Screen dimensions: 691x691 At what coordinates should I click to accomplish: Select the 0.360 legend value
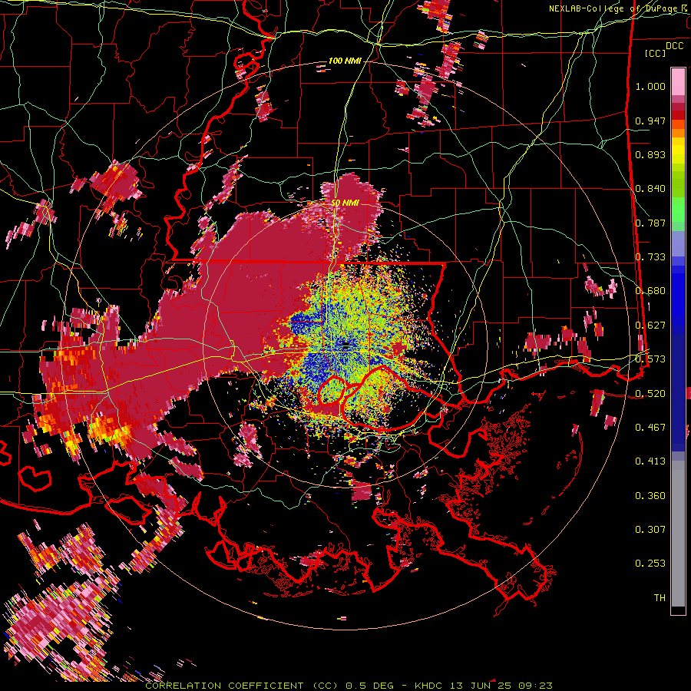point(650,496)
